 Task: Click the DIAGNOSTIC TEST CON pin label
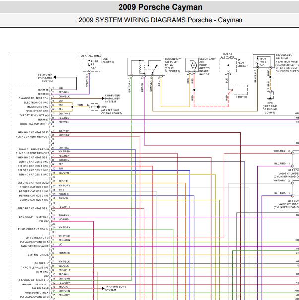34,98
